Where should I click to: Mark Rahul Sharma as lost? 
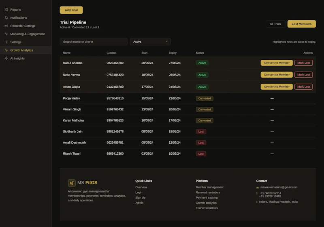pos(303,63)
